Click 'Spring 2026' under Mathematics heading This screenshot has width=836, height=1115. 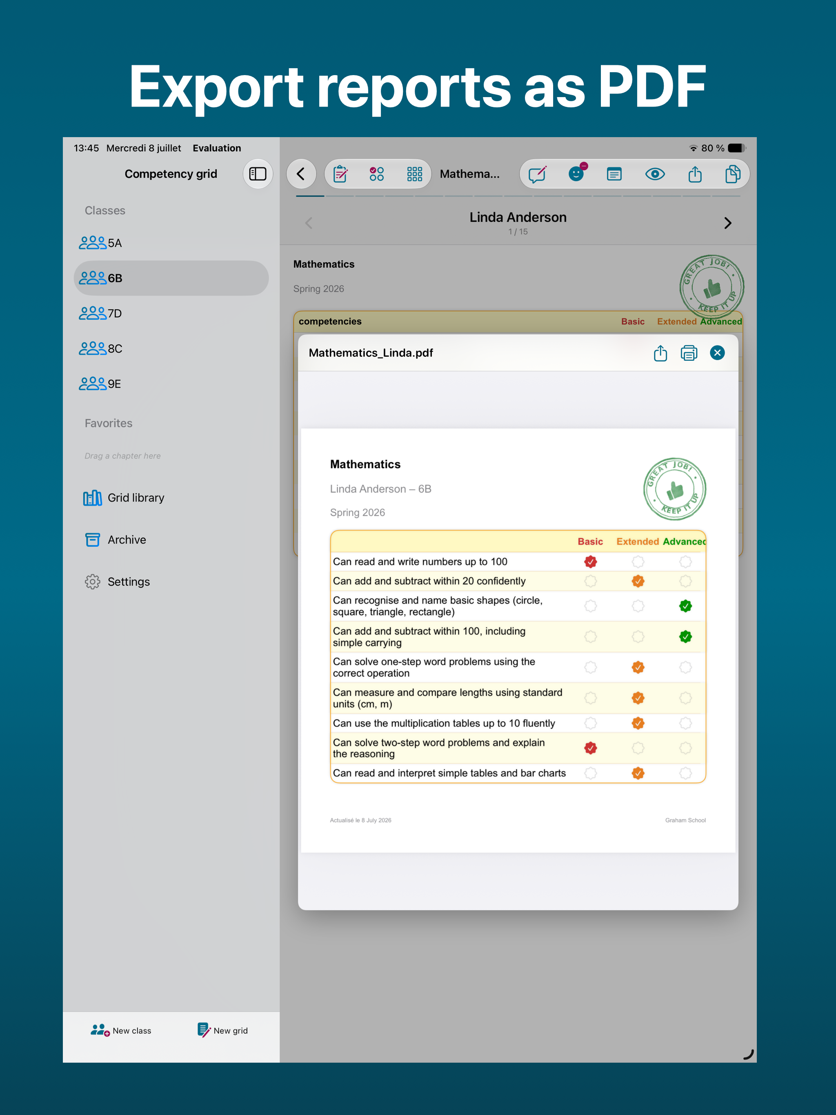pyautogui.click(x=319, y=289)
